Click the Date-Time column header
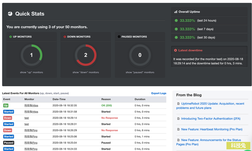The width and height of the screenshot is (252, 151). (59, 99)
